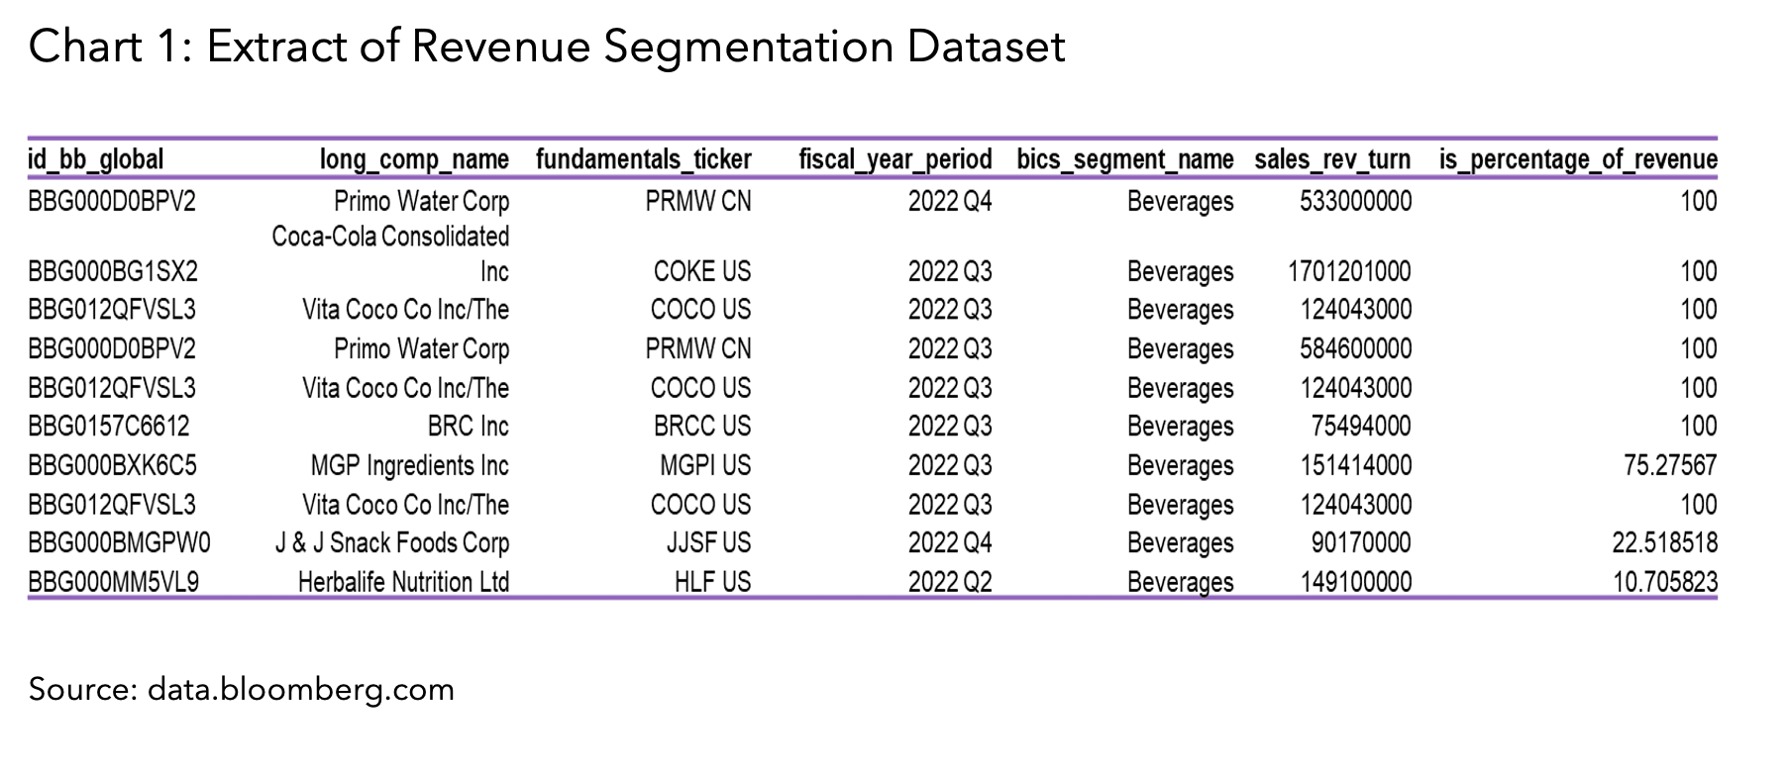Select the sales value 533000000
The height and width of the screenshot is (774, 1789).
[x=1356, y=202]
